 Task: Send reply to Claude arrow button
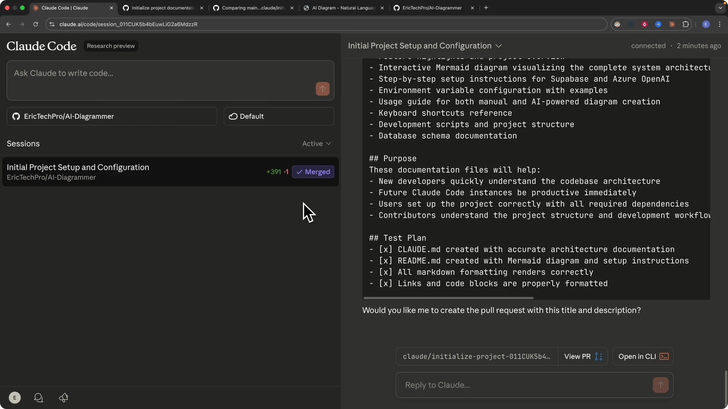point(661,385)
